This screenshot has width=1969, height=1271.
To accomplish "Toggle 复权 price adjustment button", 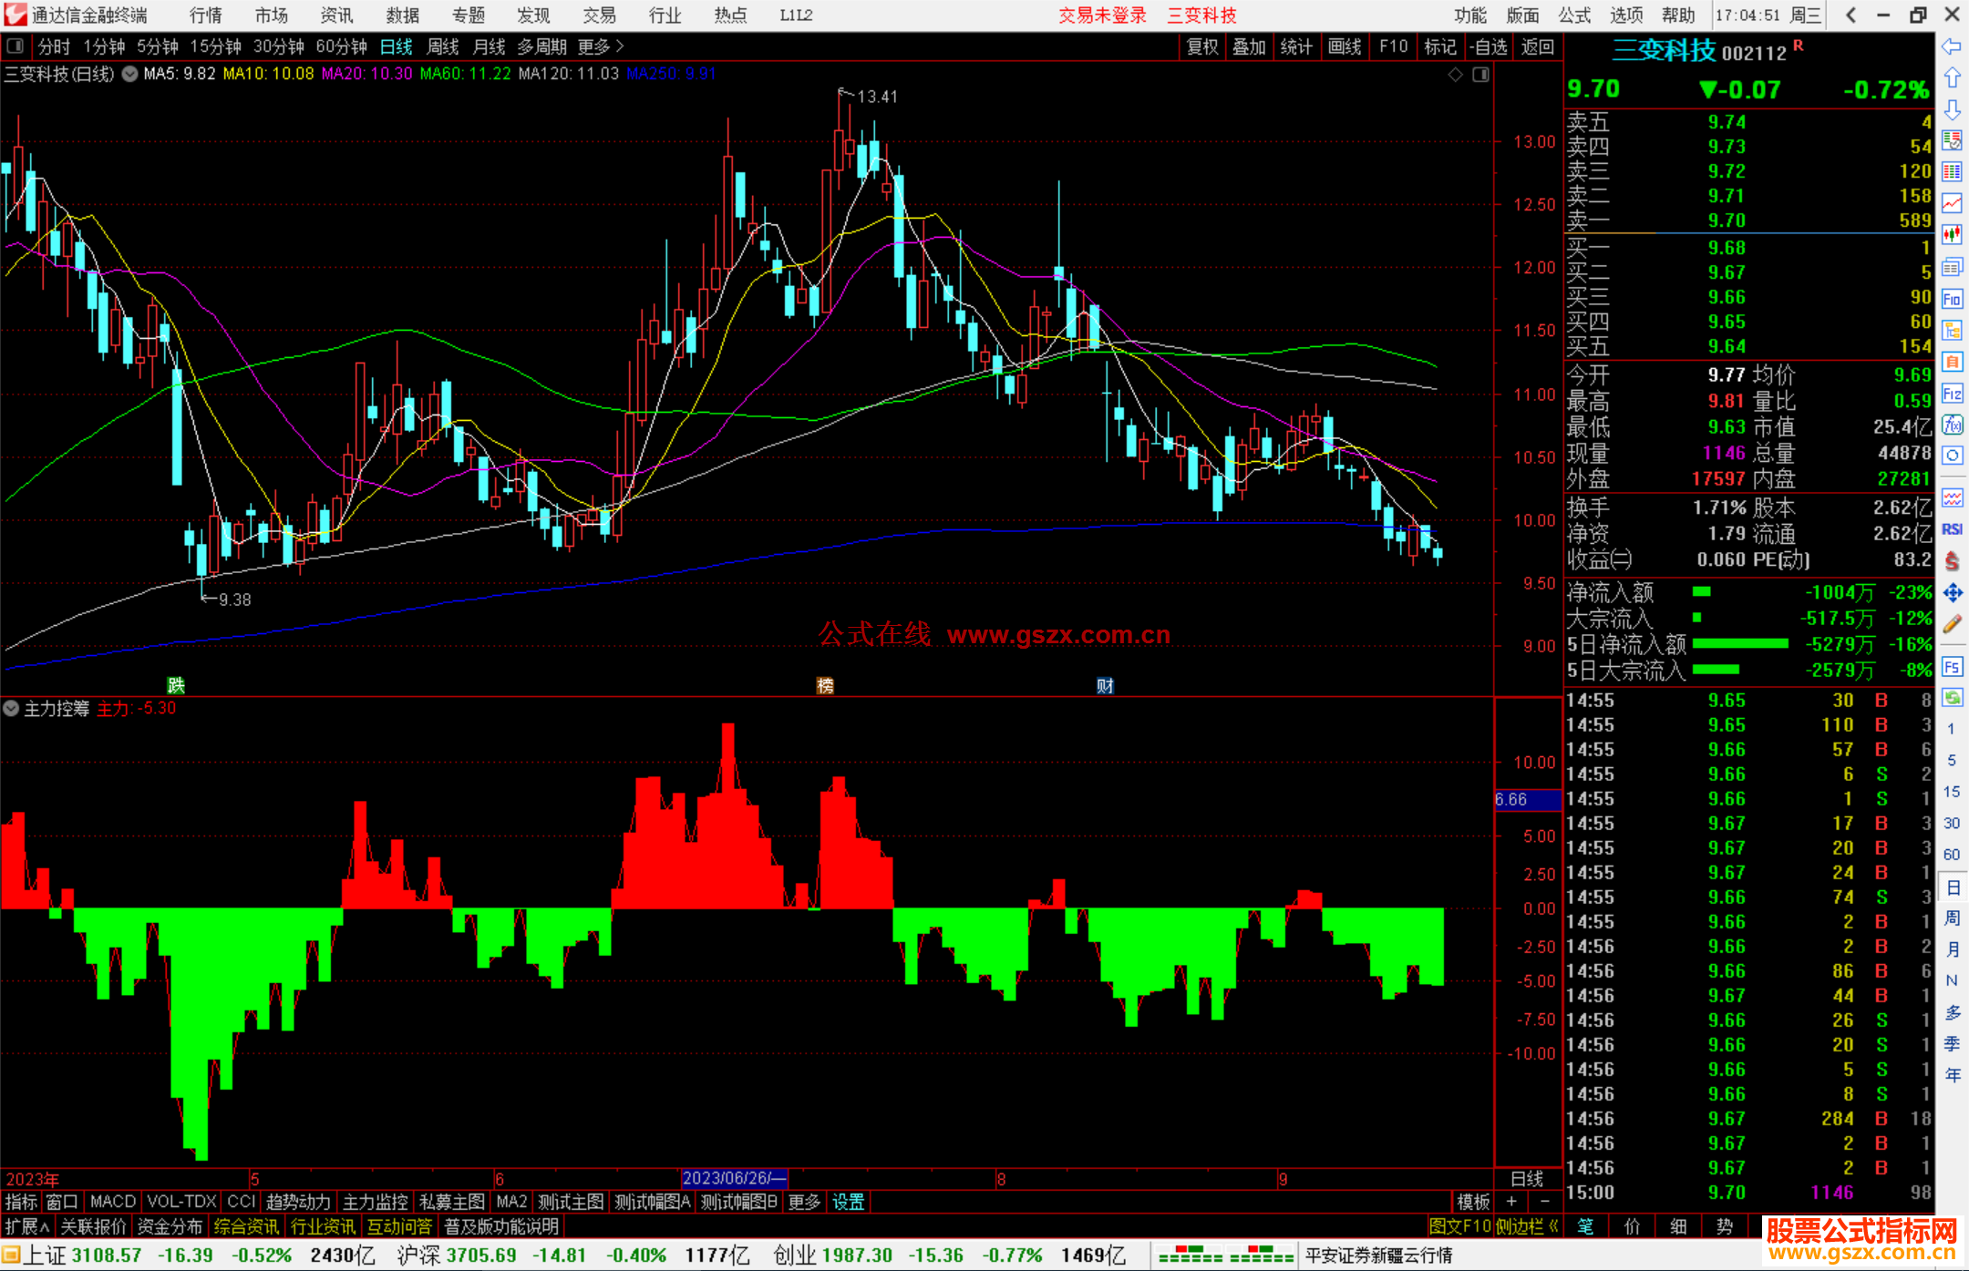I will click(x=1201, y=46).
